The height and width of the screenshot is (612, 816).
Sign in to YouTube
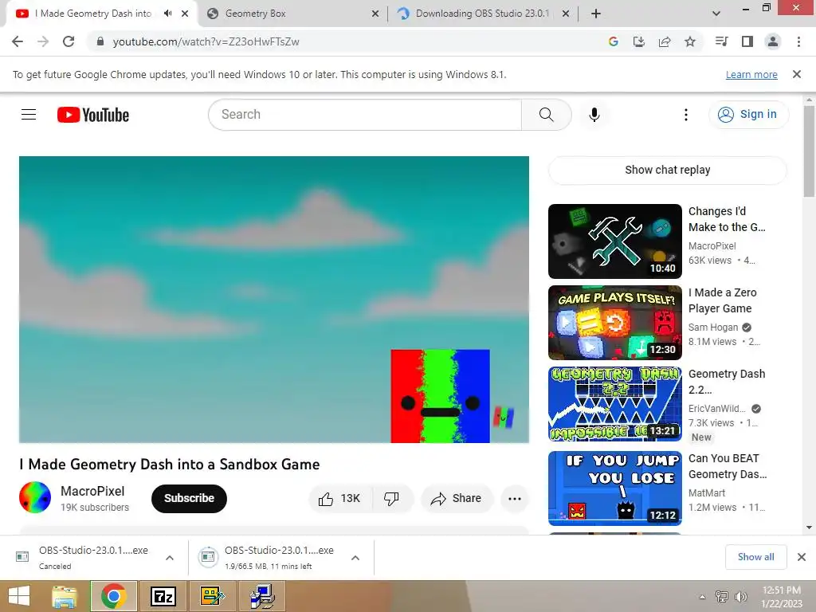748,115
